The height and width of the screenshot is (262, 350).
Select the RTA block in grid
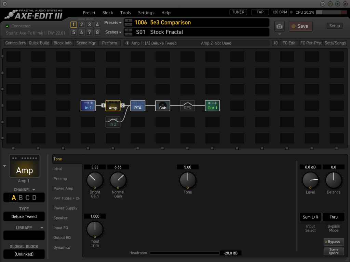(x=138, y=106)
